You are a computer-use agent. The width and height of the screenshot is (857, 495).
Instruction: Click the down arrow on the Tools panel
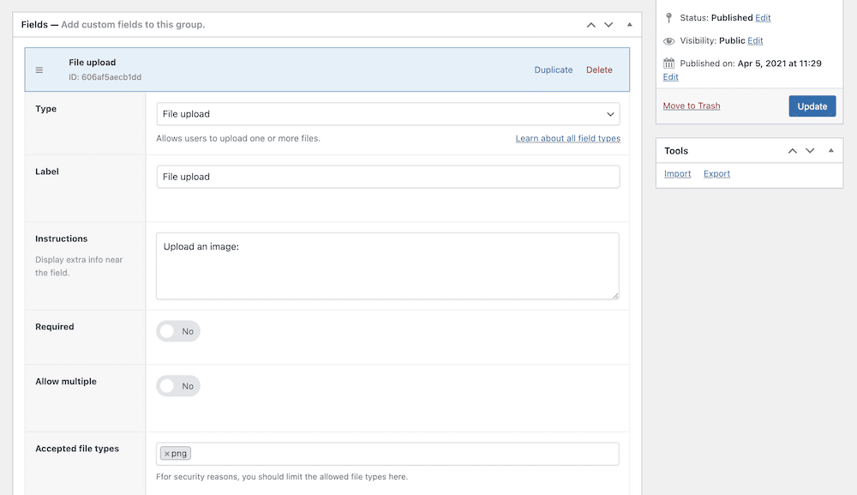(810, 151)
